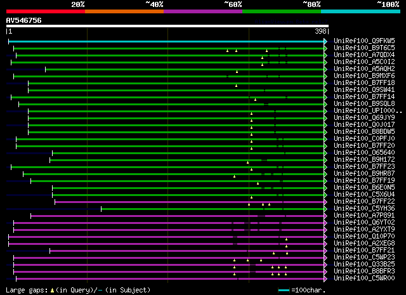
Task: Select the UniRef100_Q10P70 label
Action: pyautogui.click(x=364, y=236)
